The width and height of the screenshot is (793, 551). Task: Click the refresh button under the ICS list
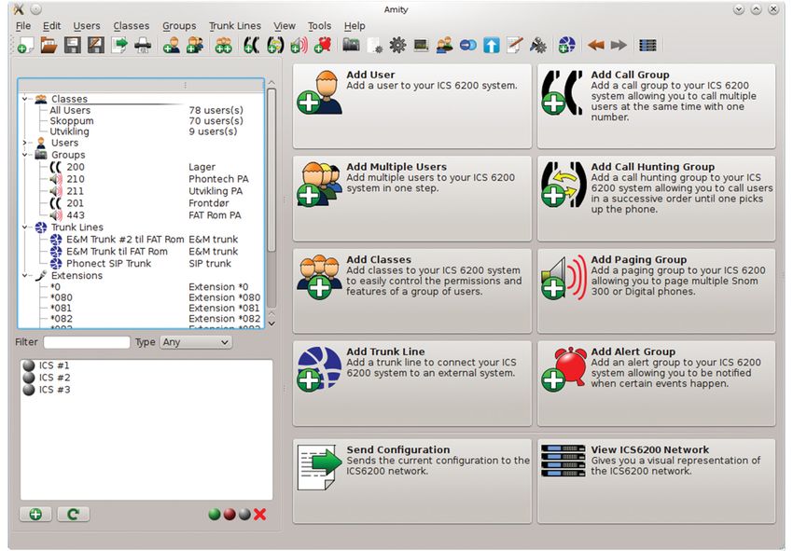point(74,515)
